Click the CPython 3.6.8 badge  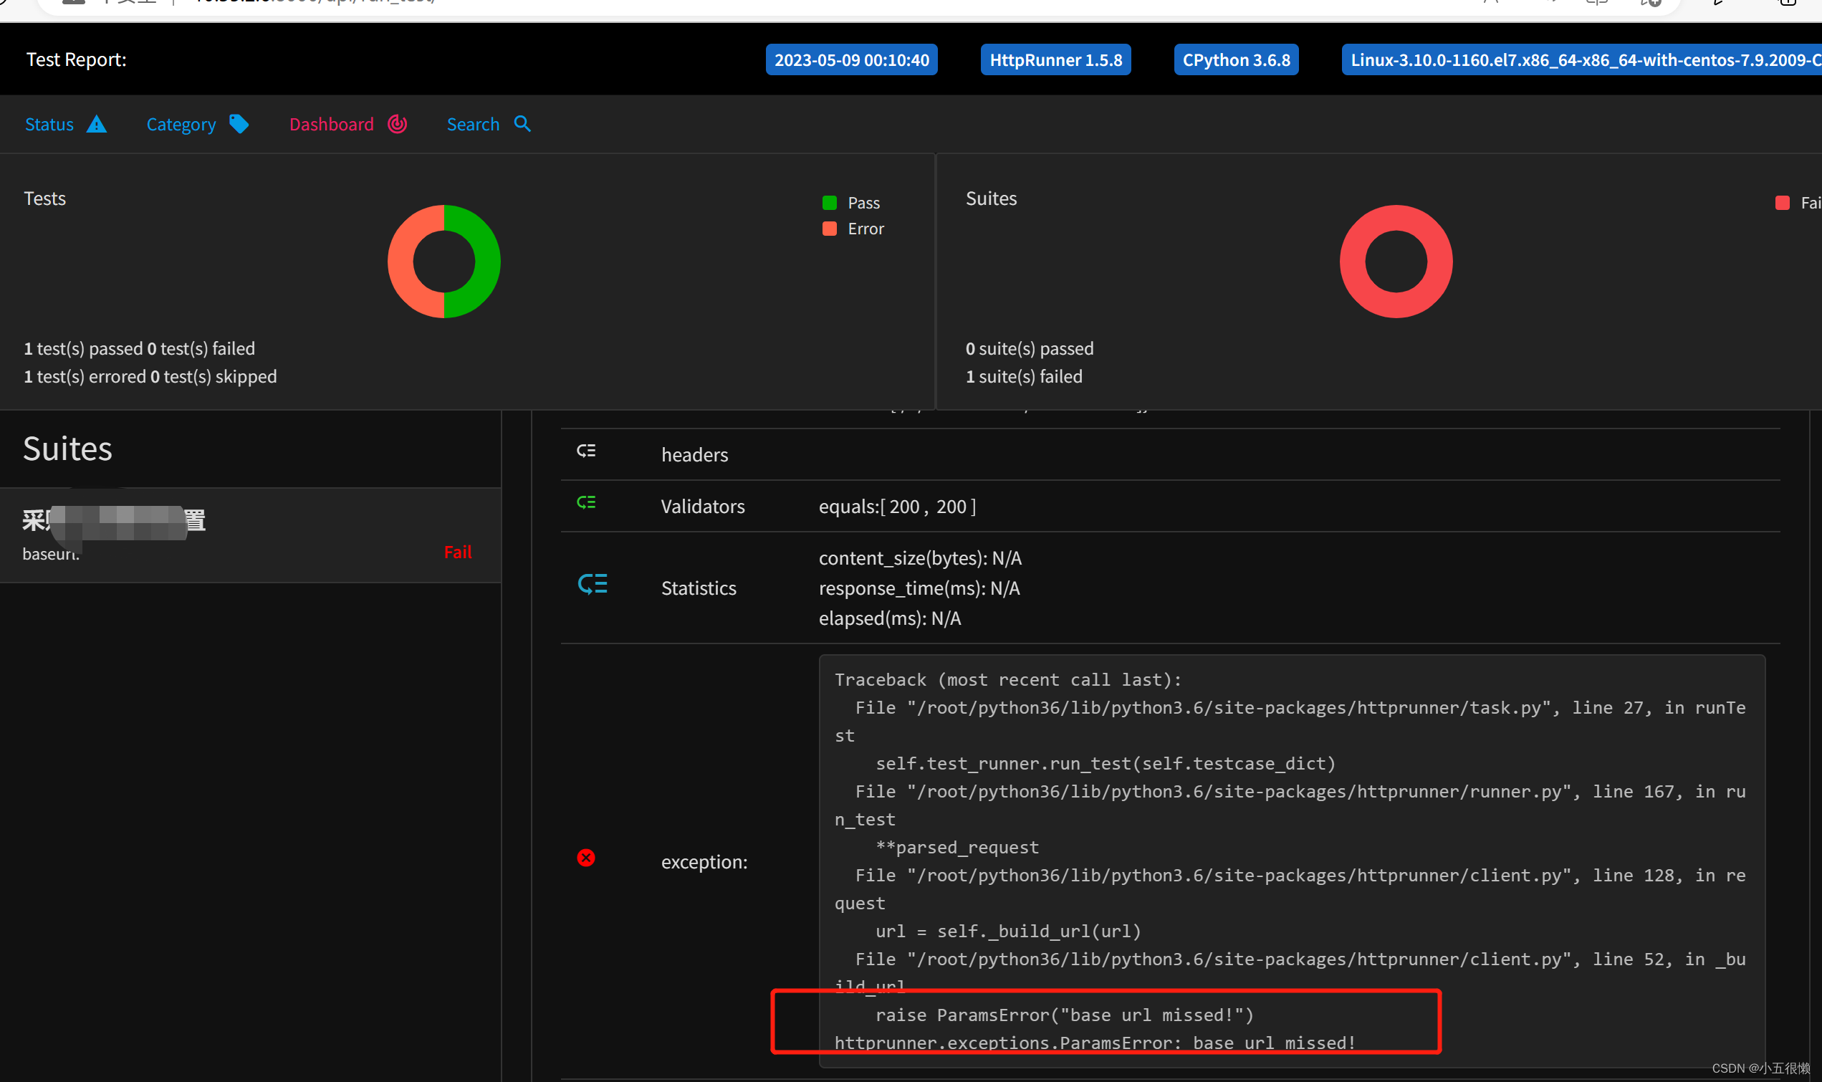coord(1236,59)
